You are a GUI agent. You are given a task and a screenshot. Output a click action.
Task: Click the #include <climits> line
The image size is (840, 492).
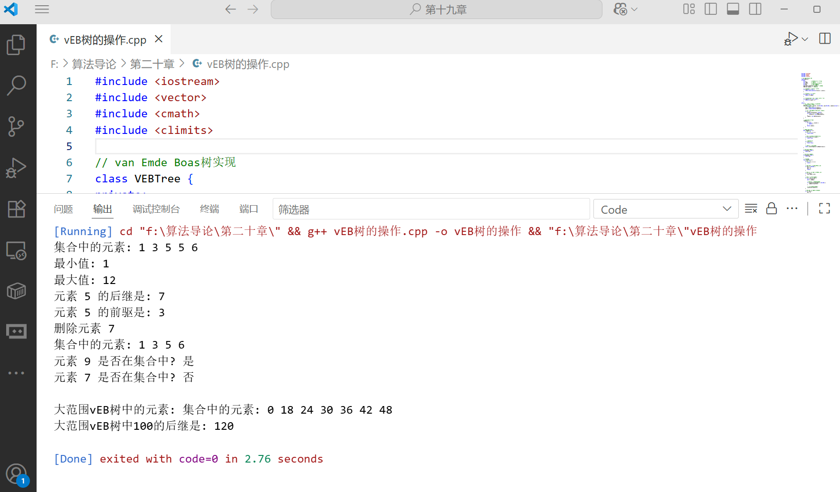click(154, 130)
